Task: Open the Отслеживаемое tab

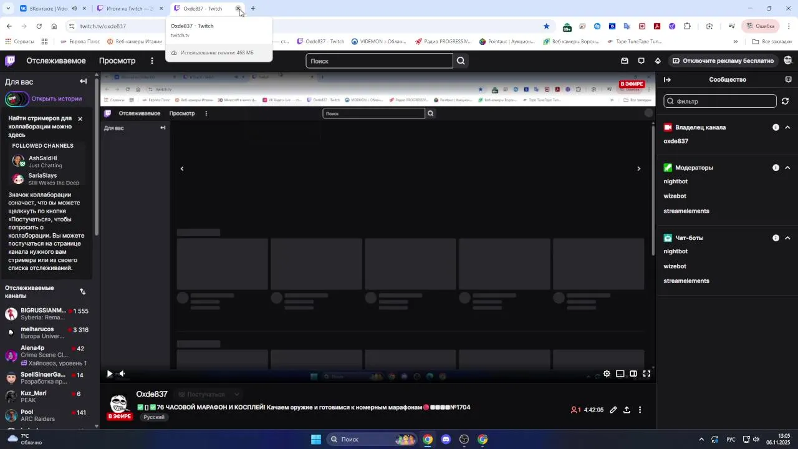Action: coord(56,60)
